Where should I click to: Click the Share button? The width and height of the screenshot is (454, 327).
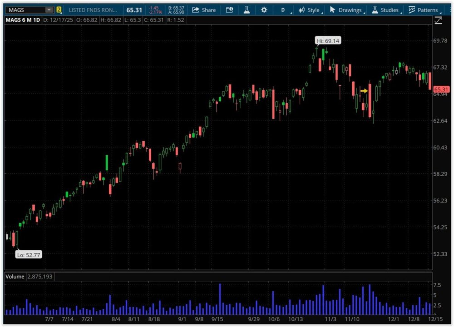204,10
